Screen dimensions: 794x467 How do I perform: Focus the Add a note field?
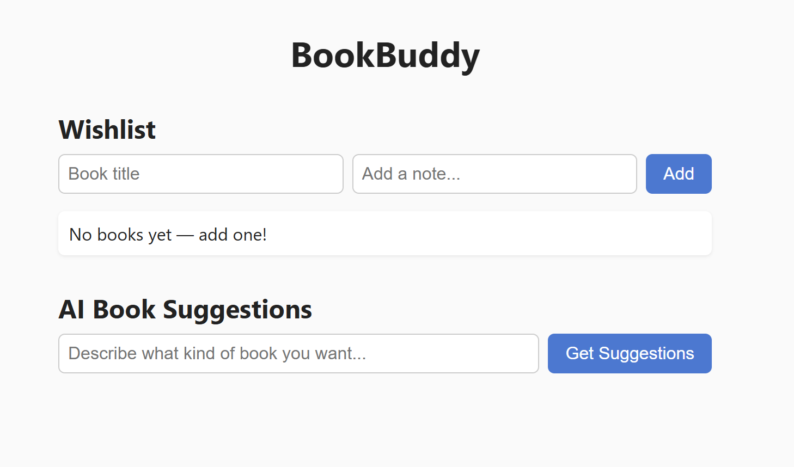(x=494, y=174)
